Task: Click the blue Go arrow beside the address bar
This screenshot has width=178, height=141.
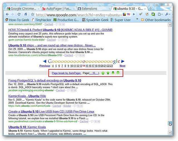Action: (x=134, y=14)
